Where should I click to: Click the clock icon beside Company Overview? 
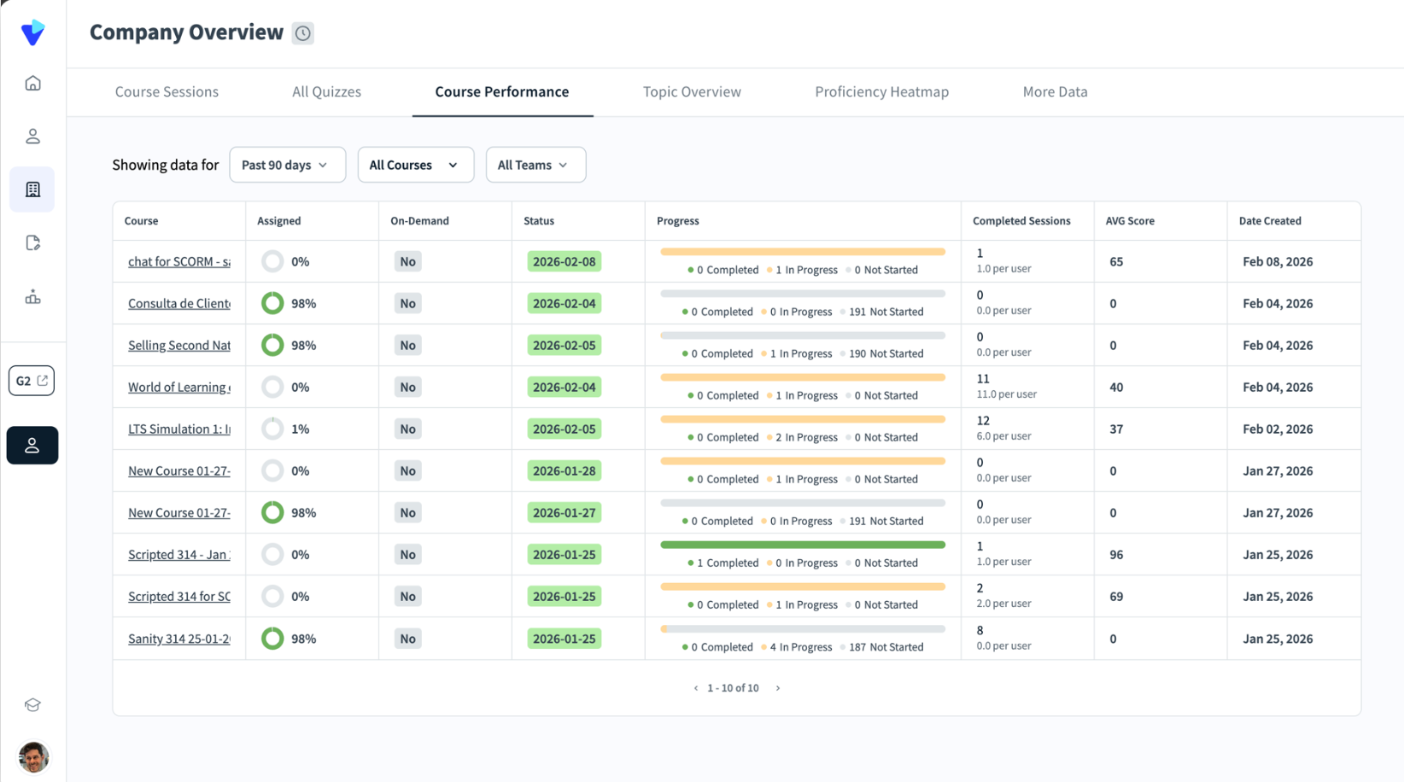tap(303, 33)
